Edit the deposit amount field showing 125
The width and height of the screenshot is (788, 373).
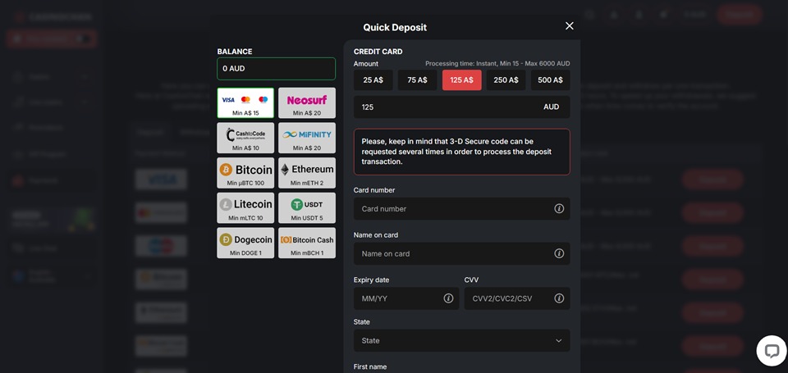pyautogui.click(x=462, y=107)
